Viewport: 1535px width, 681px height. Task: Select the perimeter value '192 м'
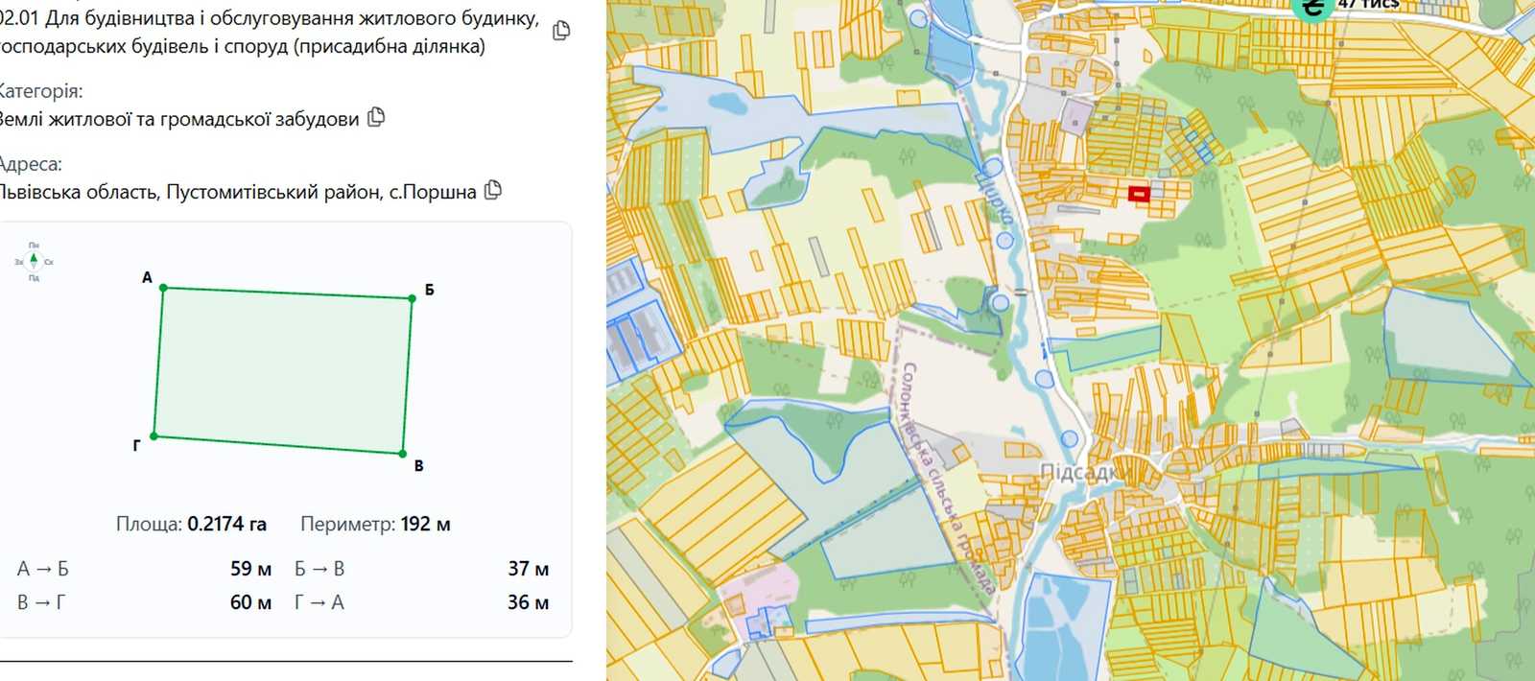click(x=425, y=524)
